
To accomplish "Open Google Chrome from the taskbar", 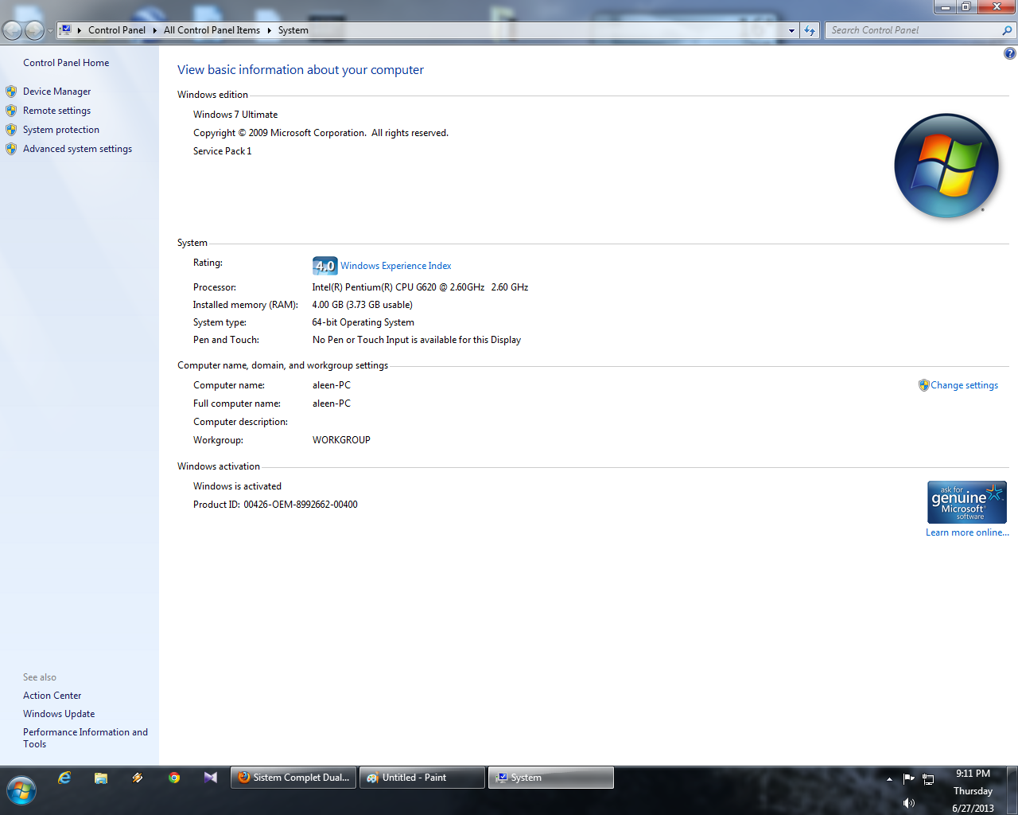I will point(174,778).
